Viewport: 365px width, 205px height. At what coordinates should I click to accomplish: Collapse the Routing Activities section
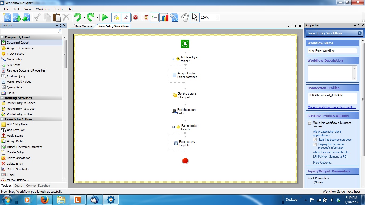coord(2,98)
